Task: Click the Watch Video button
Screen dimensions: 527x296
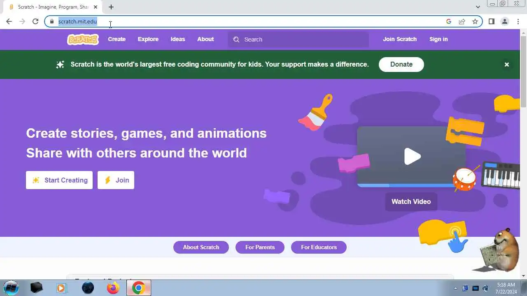Action: tap(411, 201)
